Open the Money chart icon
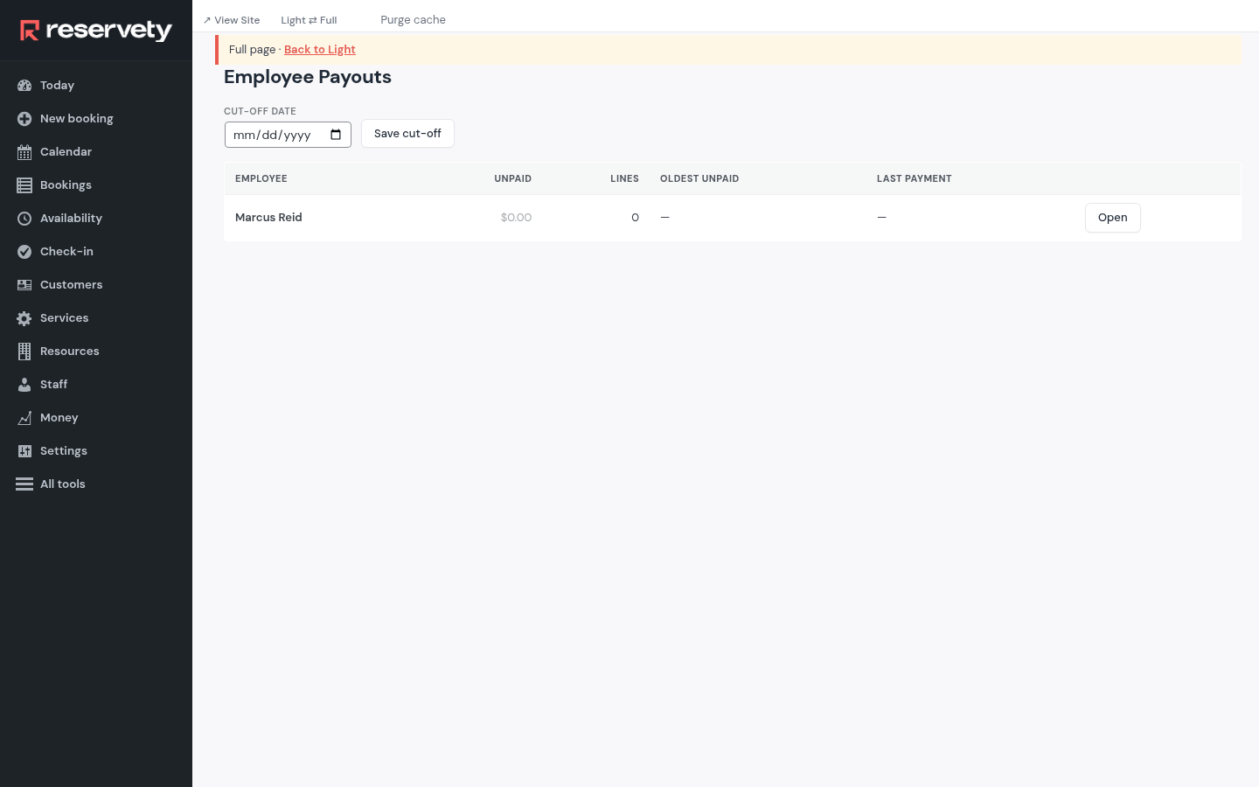The width and height of the screenshot is (1259, 787). (x=24, y=418)
